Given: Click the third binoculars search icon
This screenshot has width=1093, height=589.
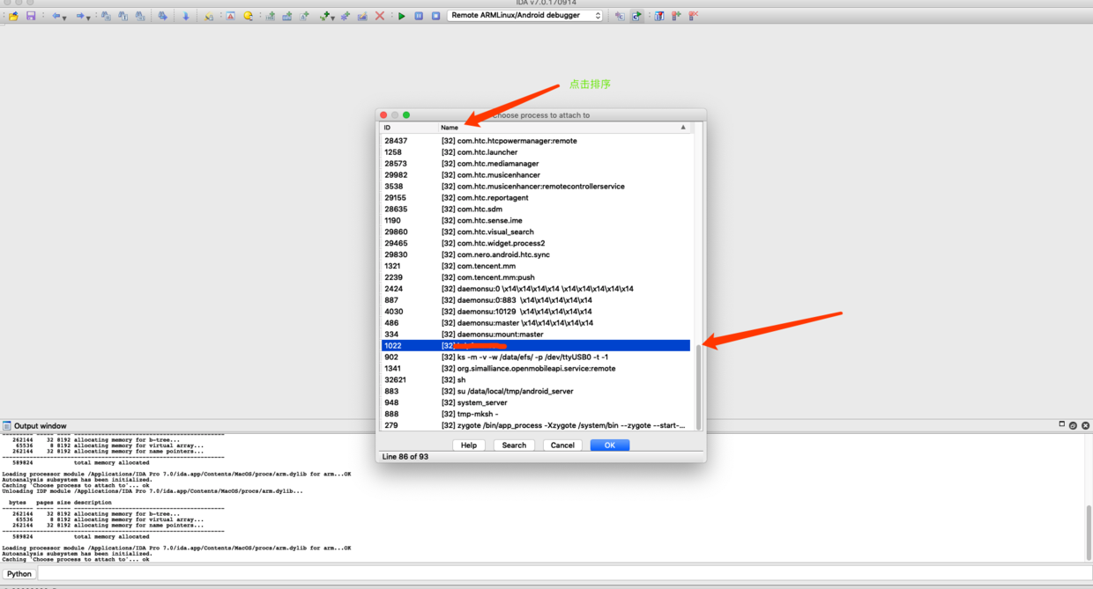Looking at the screenshot, I should [140, 16].
